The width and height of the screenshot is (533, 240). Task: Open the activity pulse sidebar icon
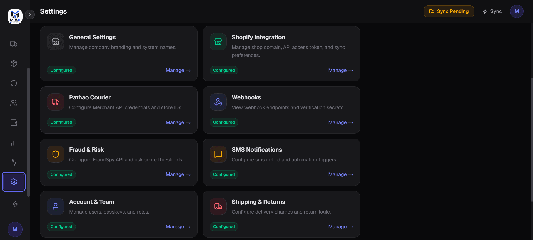(x=14, y=162)
